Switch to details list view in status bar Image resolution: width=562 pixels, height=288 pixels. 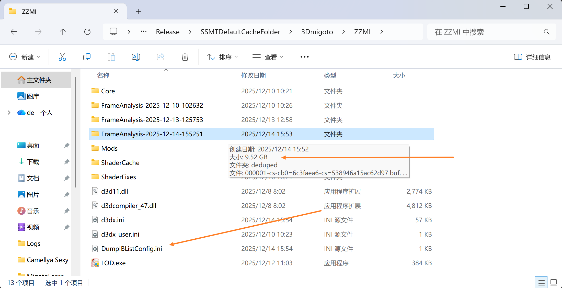point(541,282)
